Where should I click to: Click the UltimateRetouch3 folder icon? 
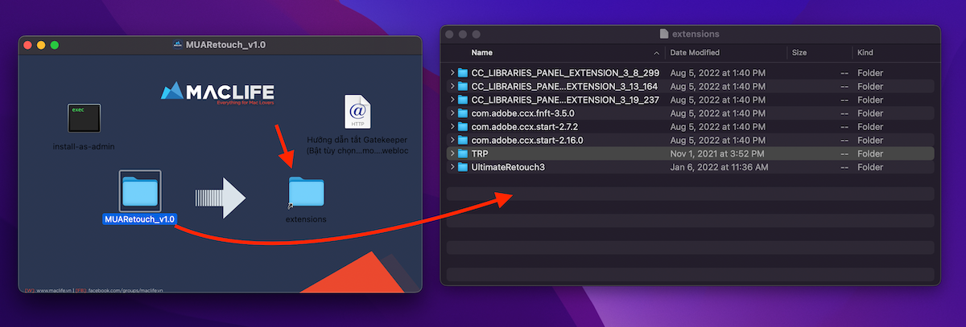[x=463, y=167]
